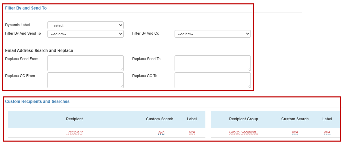Open the Filter By And Cc dropdown
343x146 pixels.
(x=213, y=34)
